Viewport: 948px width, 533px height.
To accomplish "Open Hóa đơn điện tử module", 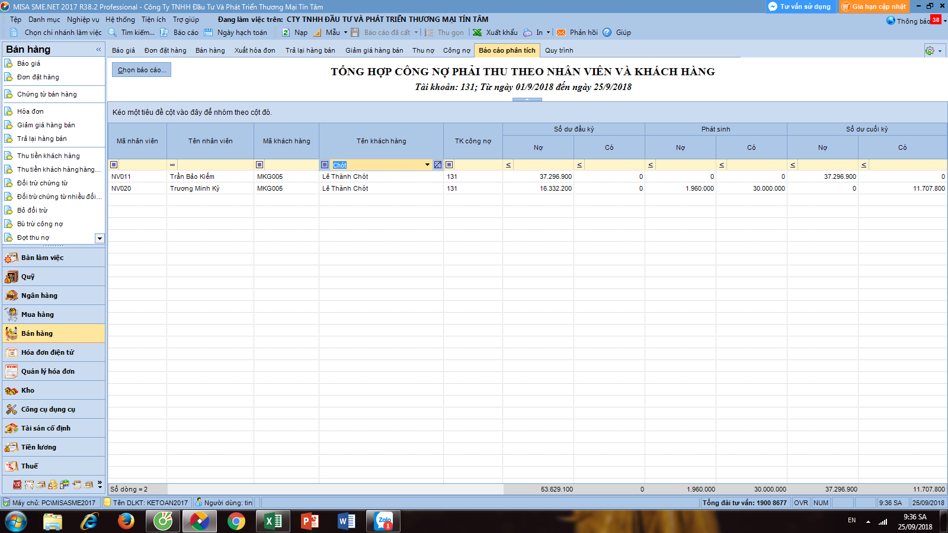I will [x=53, y=352].
